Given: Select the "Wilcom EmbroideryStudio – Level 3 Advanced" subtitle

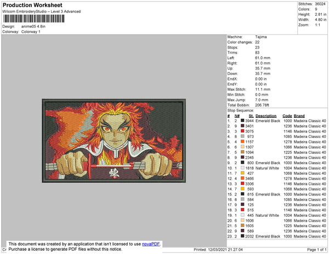Looking at the screenshot, I should tap(42, 11).
